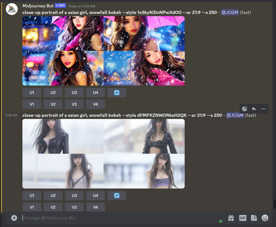
Task: Click the BOT verified badge
Action: click(60, 6)
